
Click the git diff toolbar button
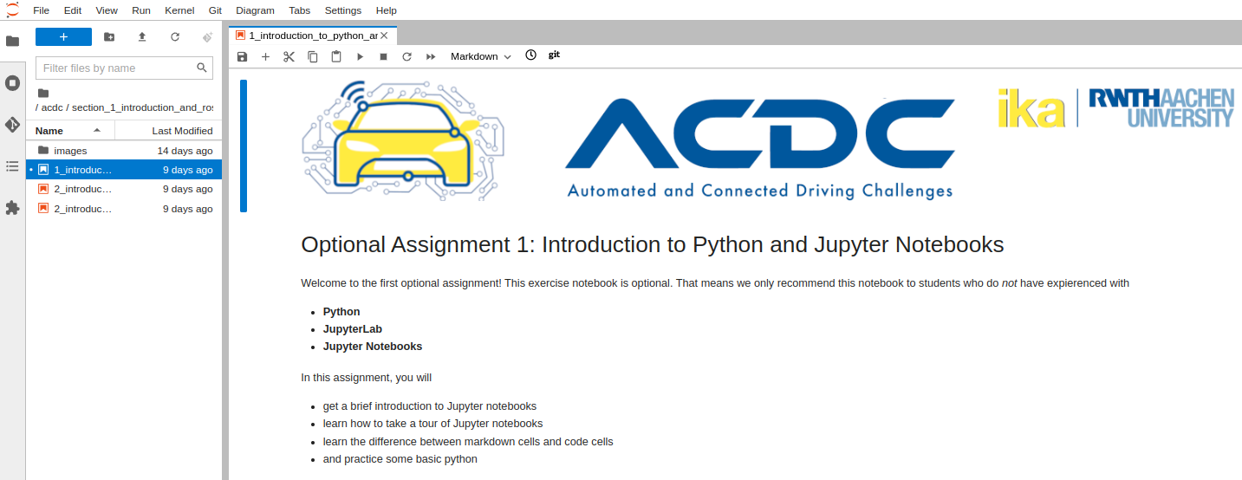[554, 55]
